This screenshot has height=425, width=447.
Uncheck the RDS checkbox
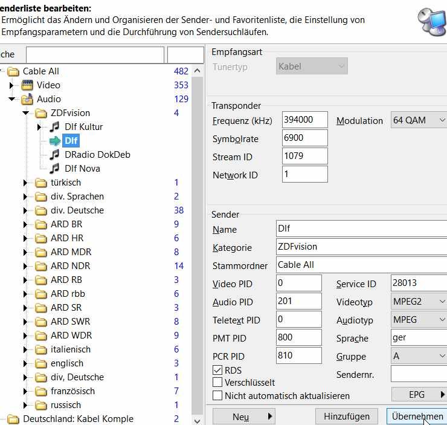(x=217, y=370)
